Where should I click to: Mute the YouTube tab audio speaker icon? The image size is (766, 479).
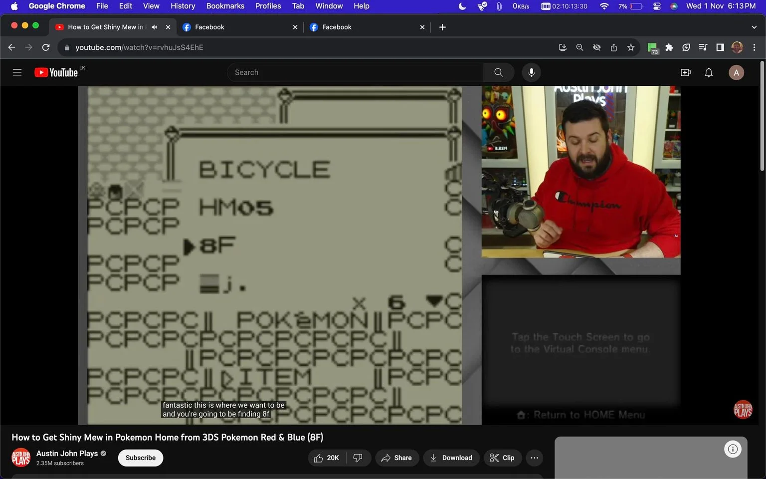pos(154,27)
